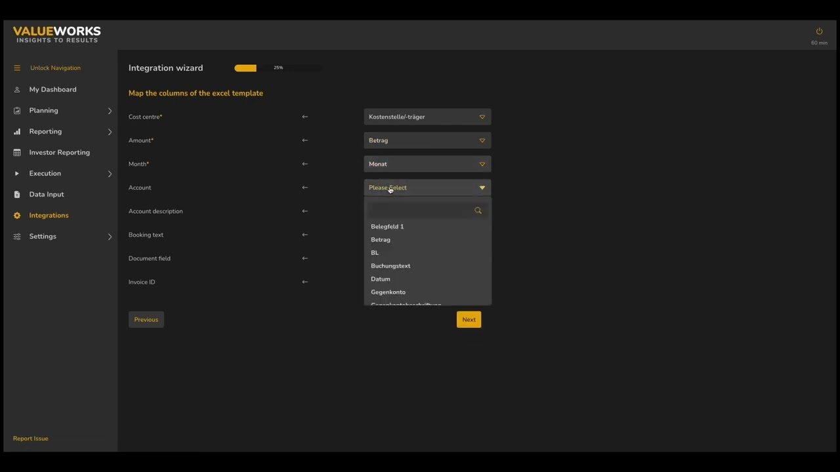Click the Previous button
The image size is (840, 472).
tap(146, 320)
